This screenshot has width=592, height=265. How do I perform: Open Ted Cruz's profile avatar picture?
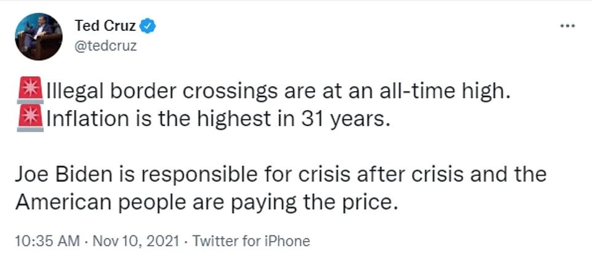pos(39,37)
